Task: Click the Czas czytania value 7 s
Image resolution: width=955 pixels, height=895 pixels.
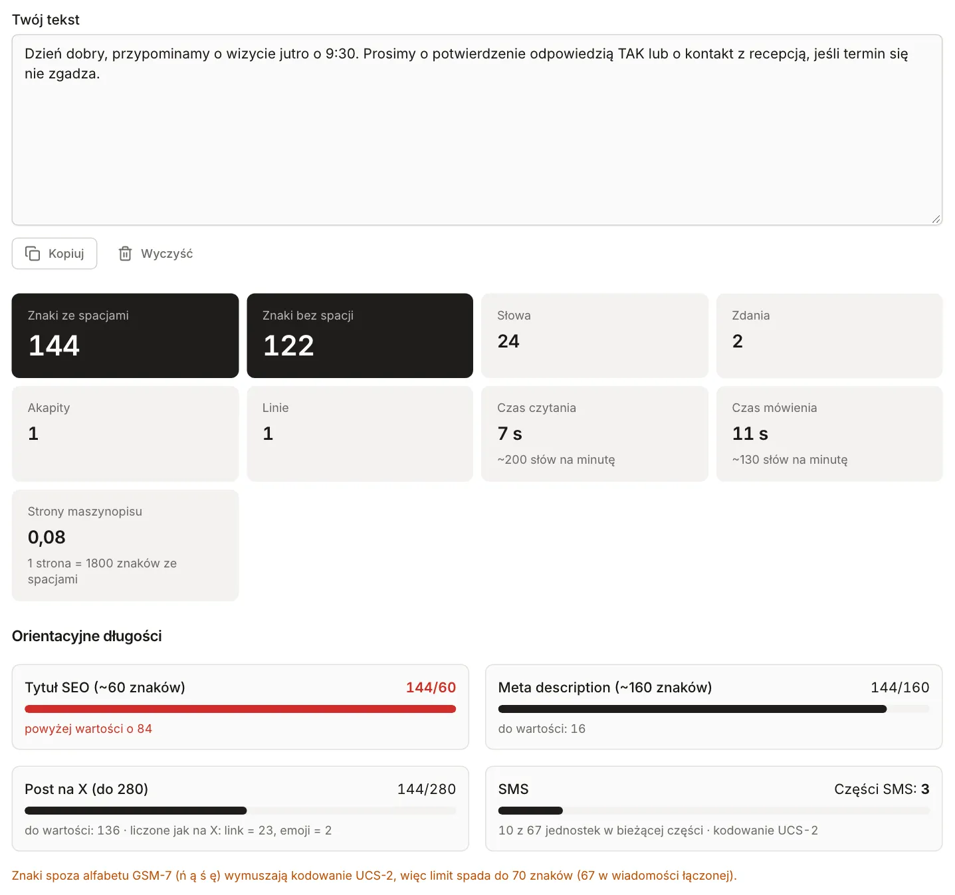Action: 510,434
